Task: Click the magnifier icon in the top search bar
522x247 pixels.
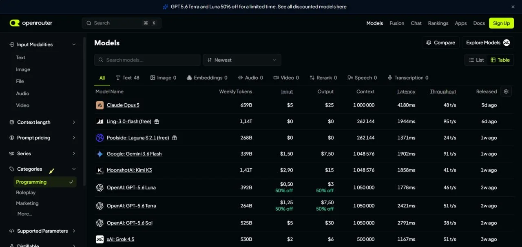Action: (x=89, y=23)
